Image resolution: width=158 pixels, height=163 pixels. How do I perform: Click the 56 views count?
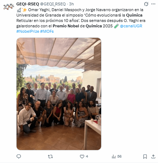(x=119, y=157)
